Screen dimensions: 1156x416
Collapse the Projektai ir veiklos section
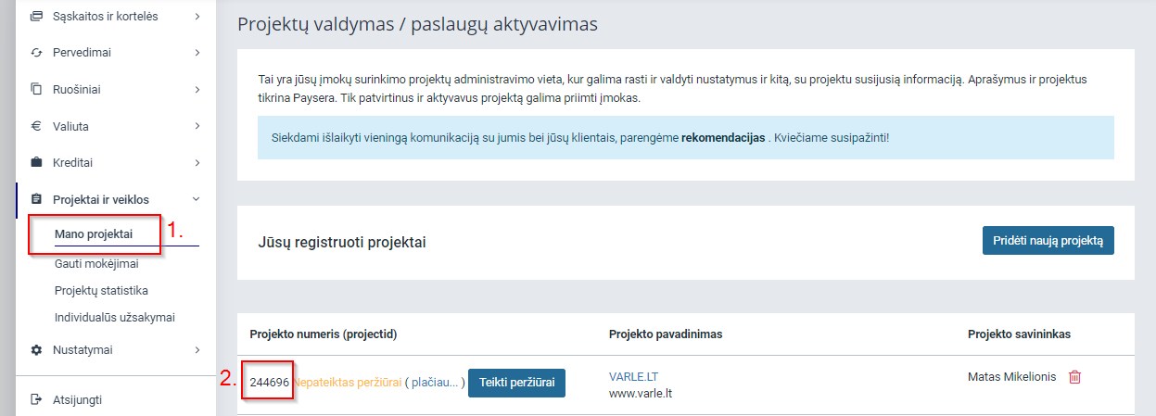click(x=197, y=199)
